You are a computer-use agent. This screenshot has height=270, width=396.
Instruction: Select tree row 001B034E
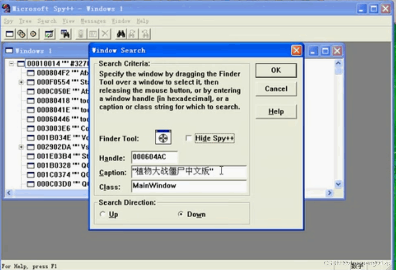click(62, 138)
